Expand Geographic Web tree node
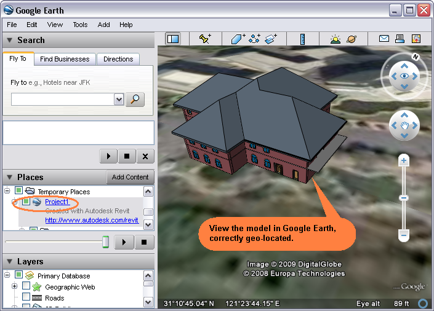The height and width of the screenshot is (311, 434). coord(15,286)
